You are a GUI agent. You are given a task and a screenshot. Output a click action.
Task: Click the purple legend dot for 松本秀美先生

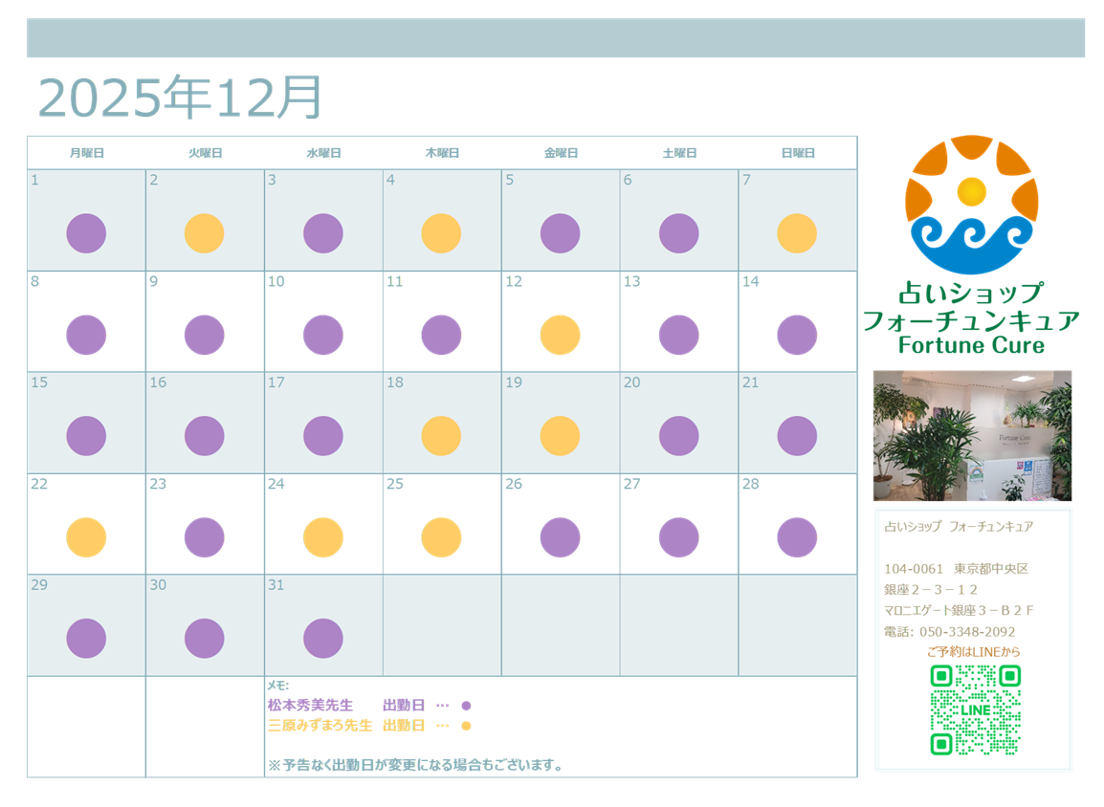point(466,706)
